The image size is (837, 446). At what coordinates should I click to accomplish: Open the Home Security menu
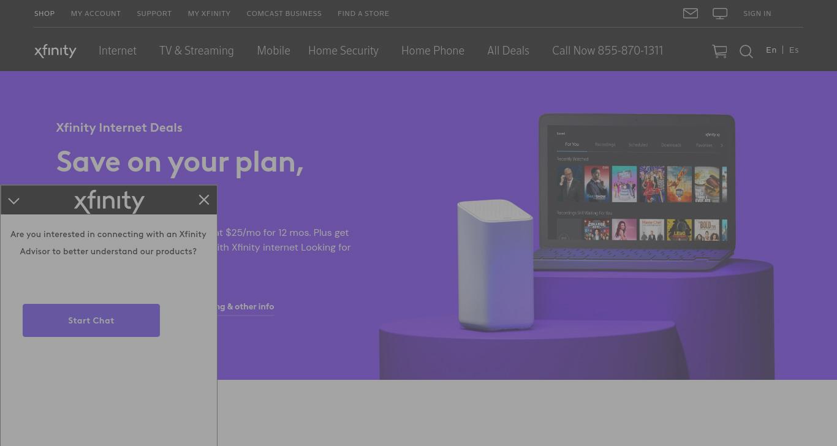(x=343, y=51)
